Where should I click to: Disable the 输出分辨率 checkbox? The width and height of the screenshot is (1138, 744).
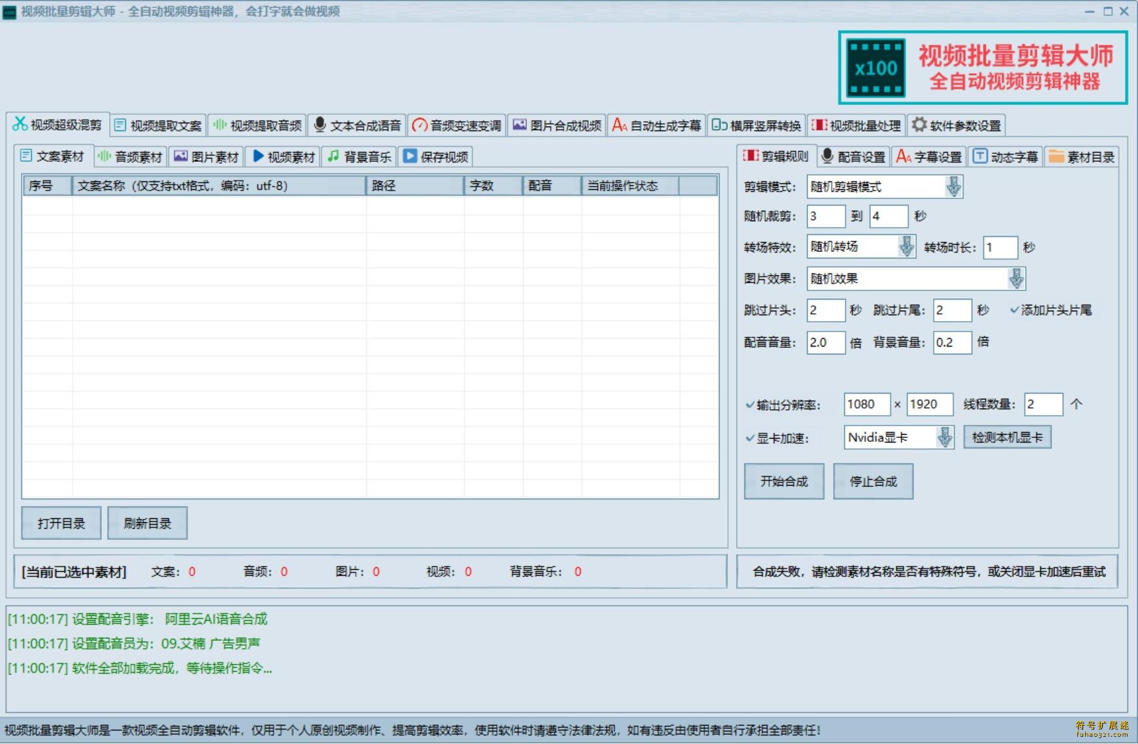(750, 405)
